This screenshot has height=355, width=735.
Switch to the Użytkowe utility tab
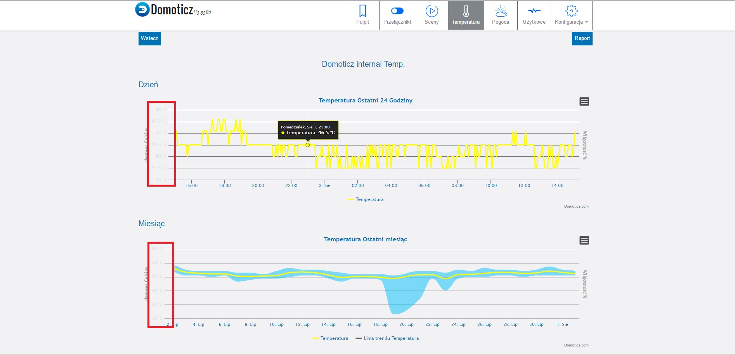(x=534, y=15)
